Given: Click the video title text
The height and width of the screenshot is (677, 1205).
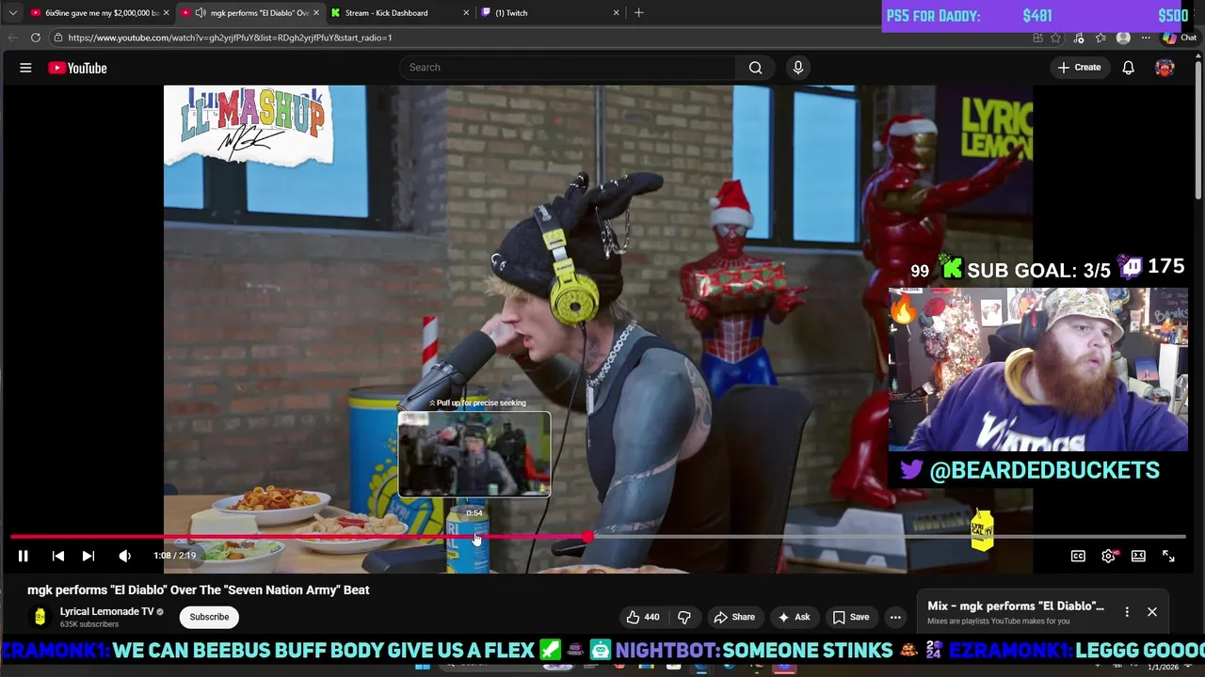Looking at the screenshot, I should click(199, 590).
